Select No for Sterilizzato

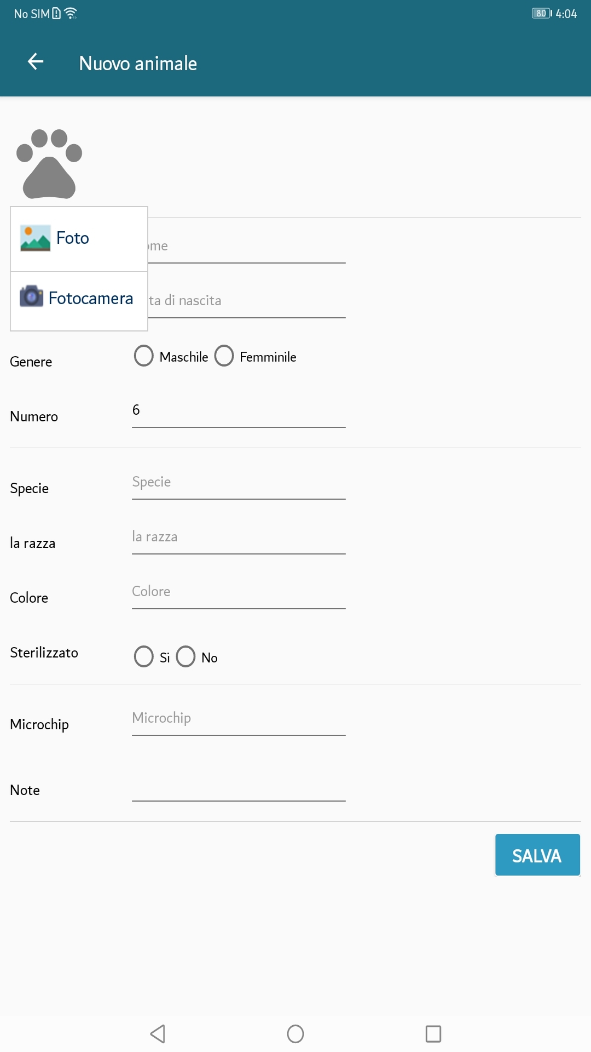[186, 656]
